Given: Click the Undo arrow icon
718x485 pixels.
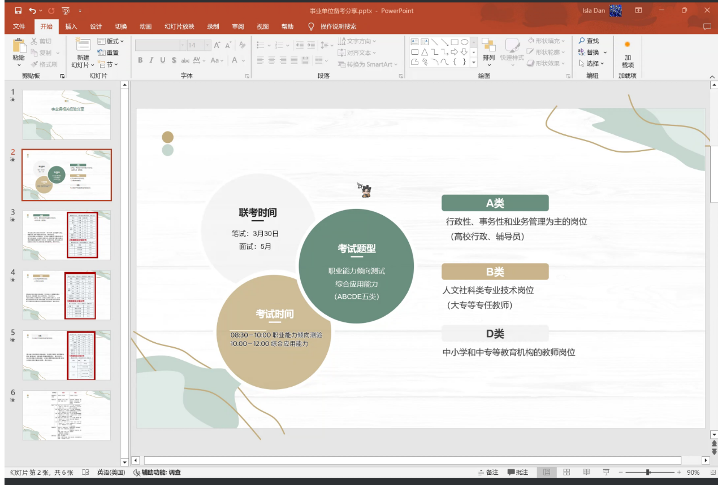Looking at the screenshot, I should pyautogui.click(x=32, y=11).
